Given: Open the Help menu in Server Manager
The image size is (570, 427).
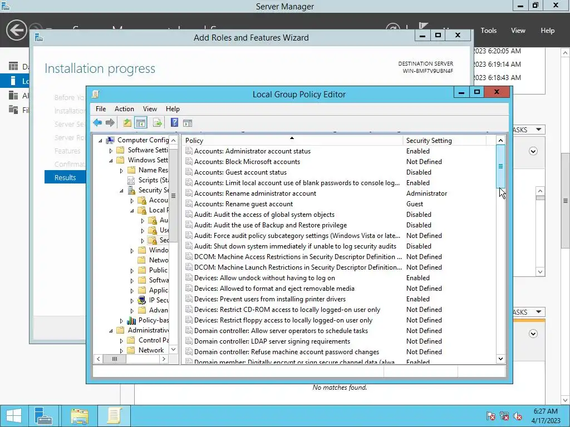Looking at the screenshot, I should 548,31.
